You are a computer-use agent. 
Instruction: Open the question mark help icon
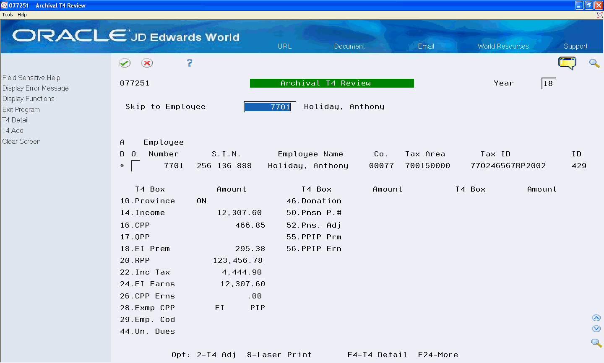(189, 63)
